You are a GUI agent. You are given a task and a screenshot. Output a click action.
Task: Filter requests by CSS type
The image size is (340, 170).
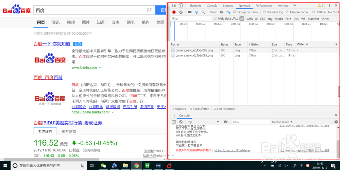[x=262, y=19]
